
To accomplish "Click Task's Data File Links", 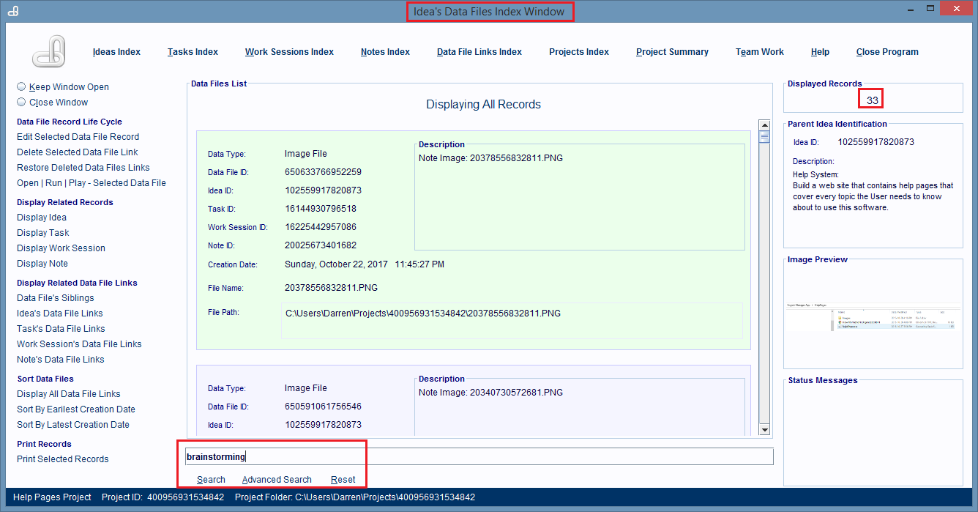I will pyautogui.click(x=61, y=329).
